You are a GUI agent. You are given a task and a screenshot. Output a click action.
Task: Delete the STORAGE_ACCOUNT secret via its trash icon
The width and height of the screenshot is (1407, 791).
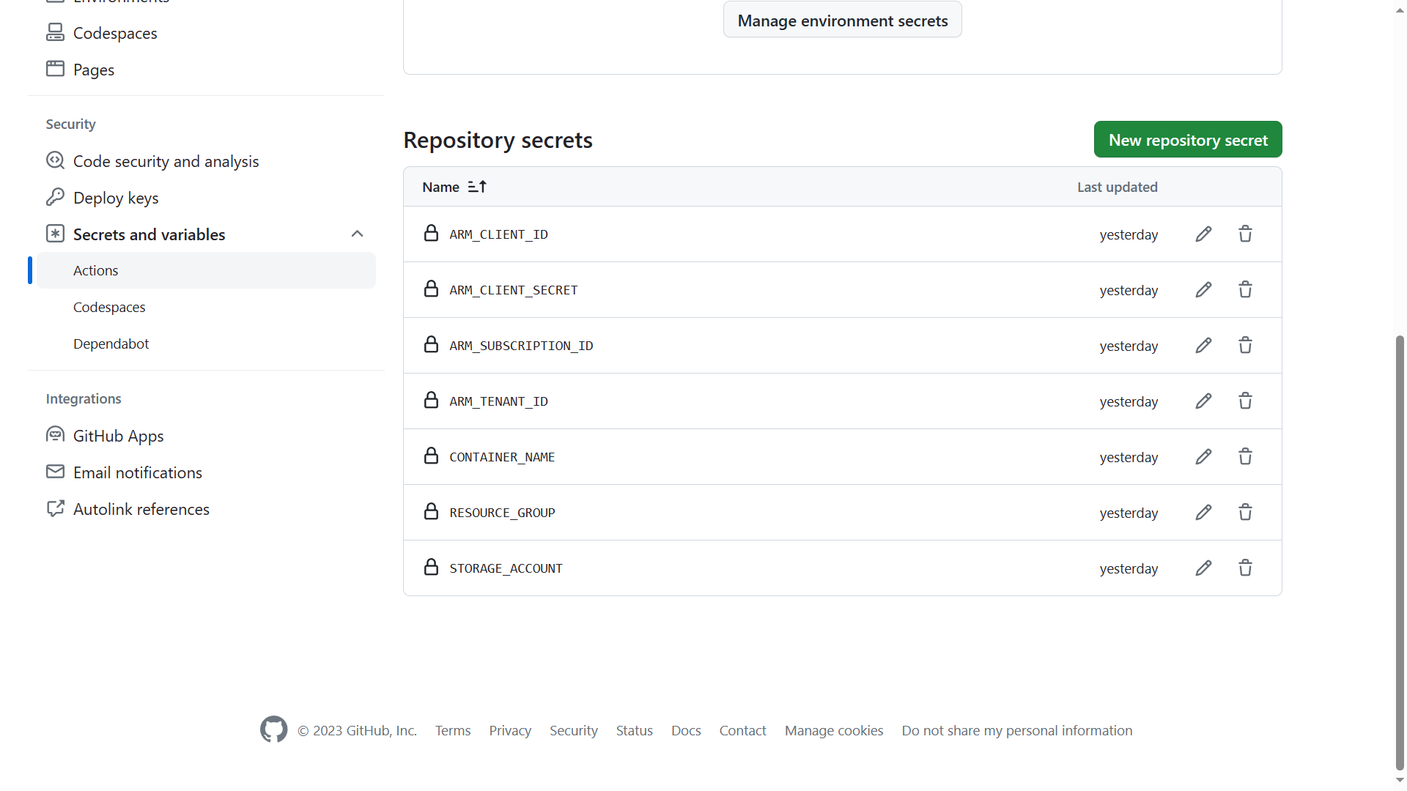pyautogui.click(x=1245, y=568)
